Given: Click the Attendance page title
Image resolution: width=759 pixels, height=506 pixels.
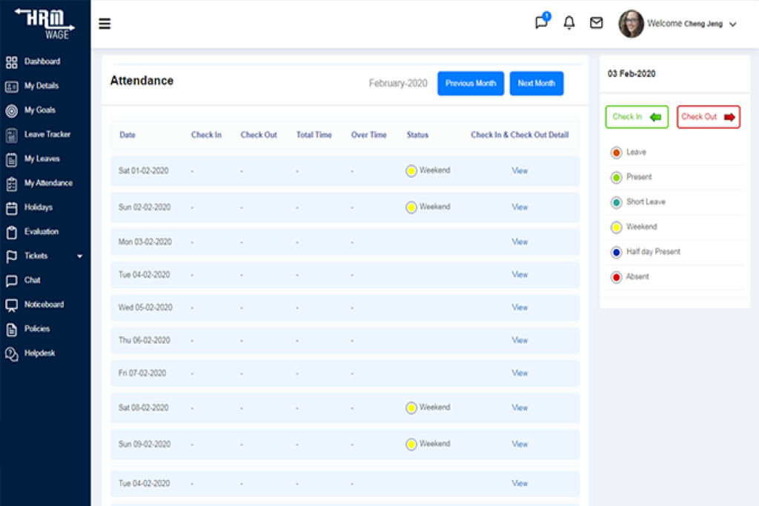Looking at the screenshot, I should click(x=142, y=81).
